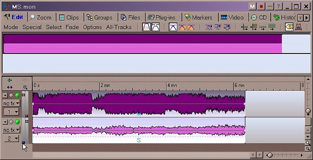Switch to the Markers tab
Screen dimensions: 313x160
click(x=199, y=17)
